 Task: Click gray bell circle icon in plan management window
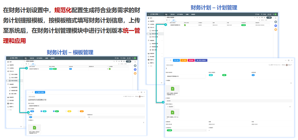(x=276, y=22)
